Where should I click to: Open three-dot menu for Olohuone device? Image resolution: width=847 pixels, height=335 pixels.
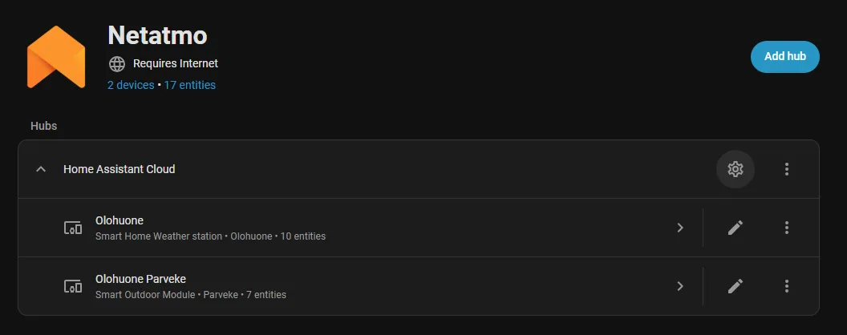point(787,228)
